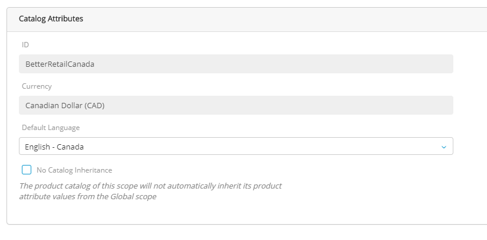This screenshot has height=240, width=487.
Task: Click the text 'BetterRetailCanada' inside ID box
Action: coord(60,64)
